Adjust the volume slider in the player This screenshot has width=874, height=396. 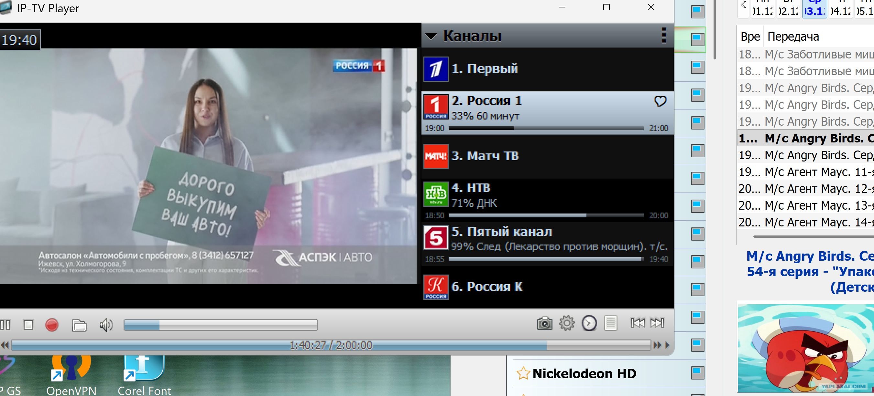(221, 325)
